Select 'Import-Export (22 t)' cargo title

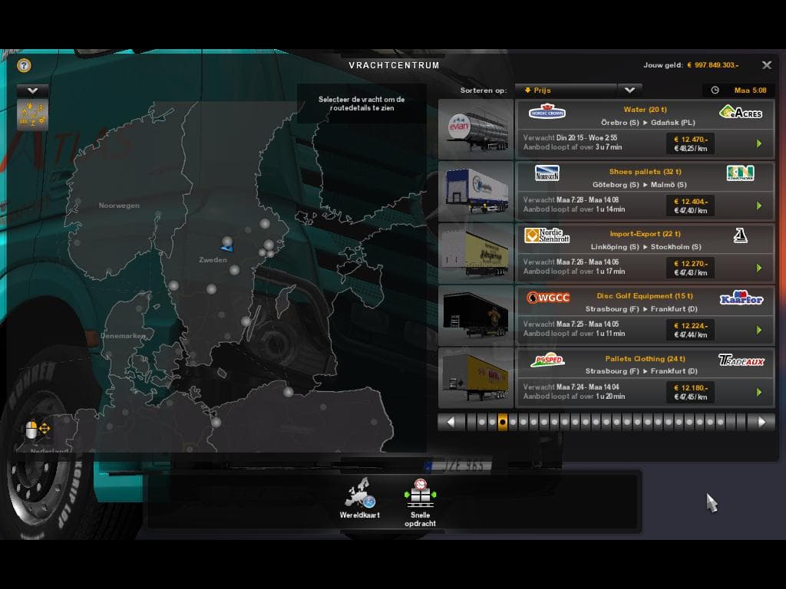click(645, 233)
